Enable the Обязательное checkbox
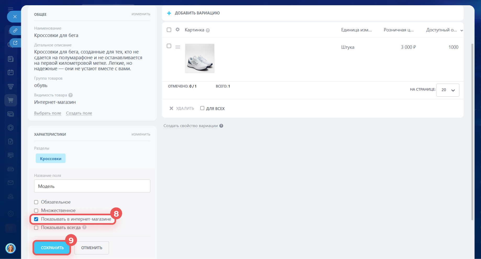The height and width of the screenshot is (259, 481). pos(36,202)
